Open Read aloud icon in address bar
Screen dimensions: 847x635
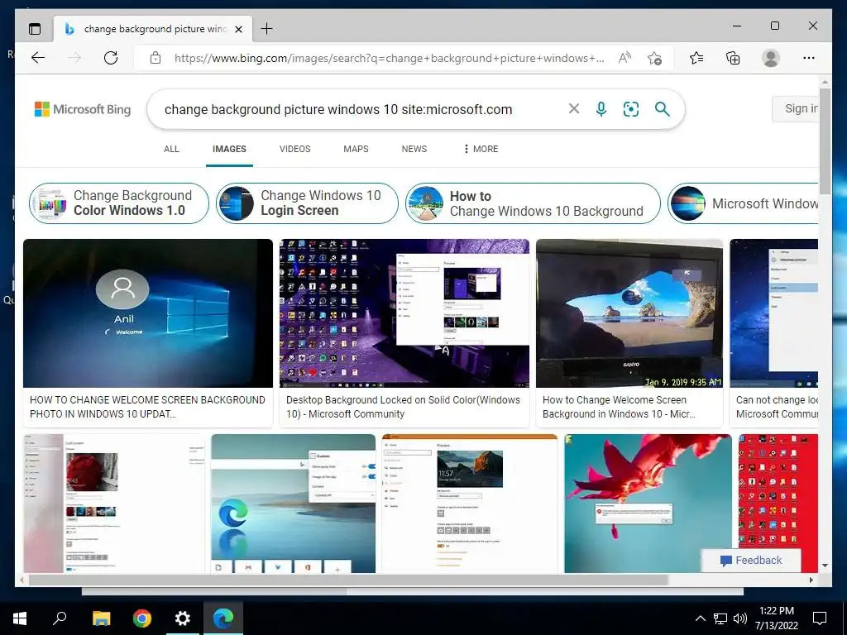(624, 58)
